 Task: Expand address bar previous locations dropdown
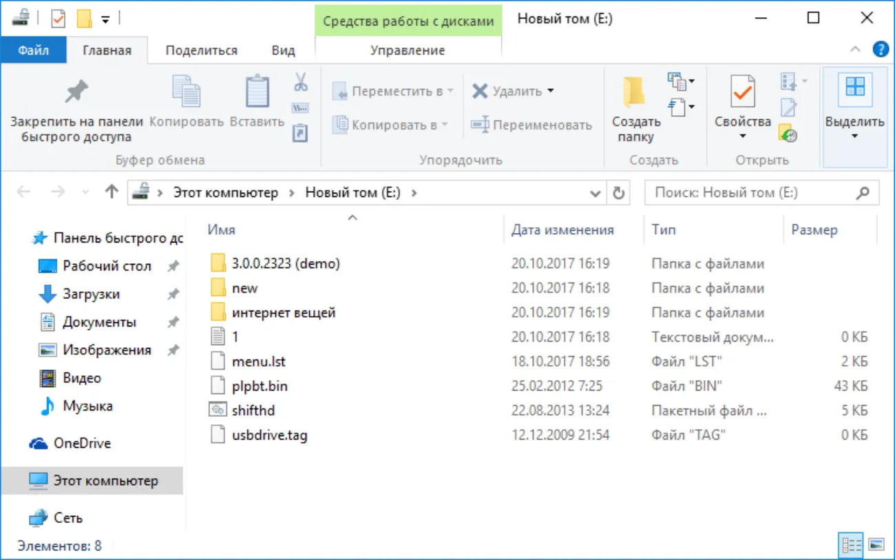(x=596, y=194)
